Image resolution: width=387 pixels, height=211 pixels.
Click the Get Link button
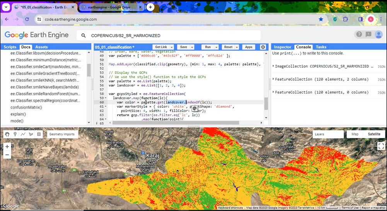pyautogui.click(x=161, y=47)
